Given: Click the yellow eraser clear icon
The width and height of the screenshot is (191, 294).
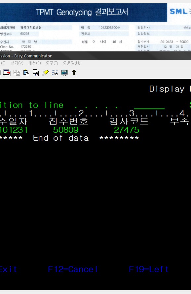Looking at the screenshot, I should pos(45,73).
